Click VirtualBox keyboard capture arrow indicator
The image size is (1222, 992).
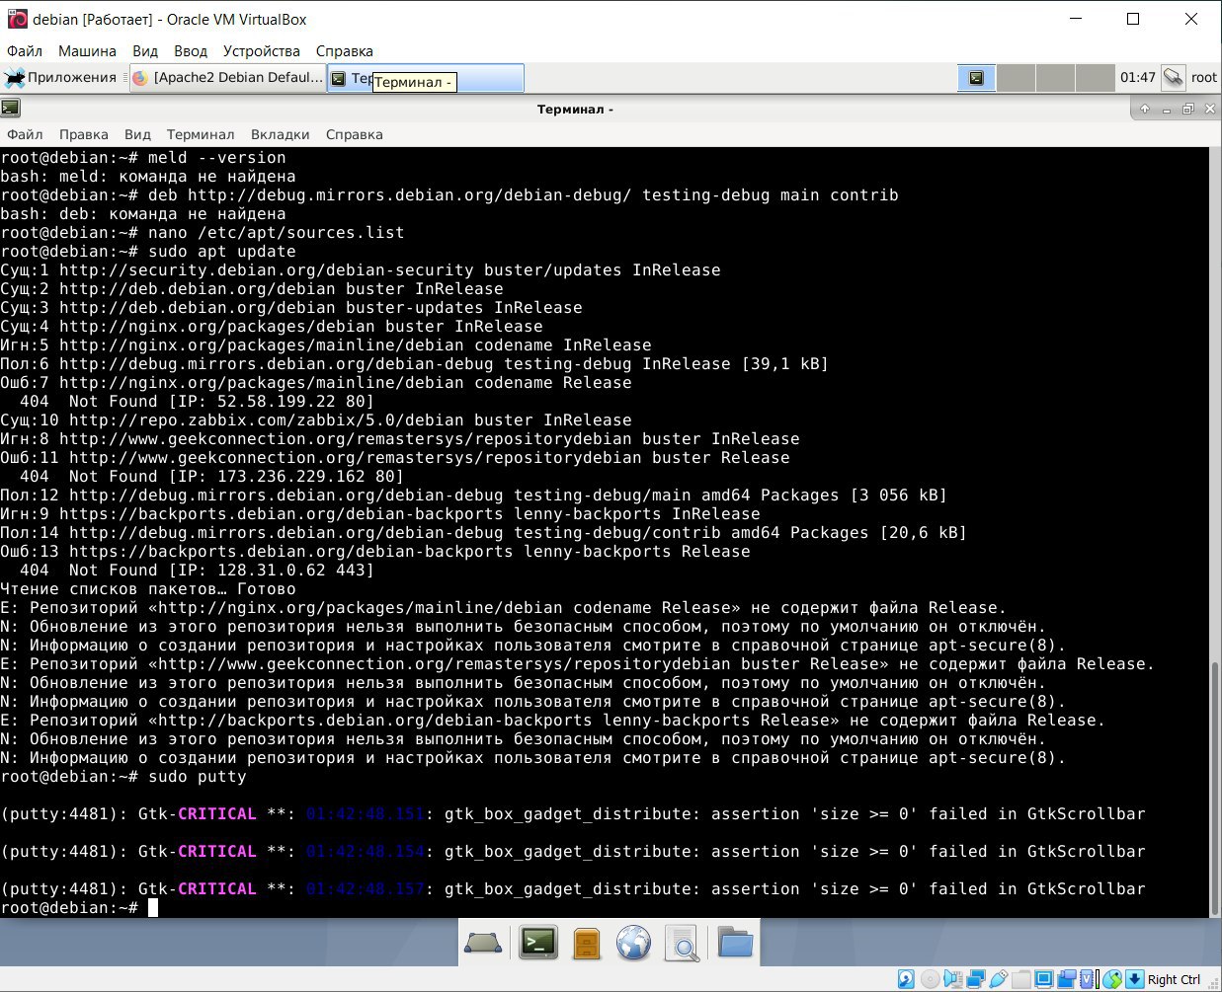click(x=1135, y=979)
